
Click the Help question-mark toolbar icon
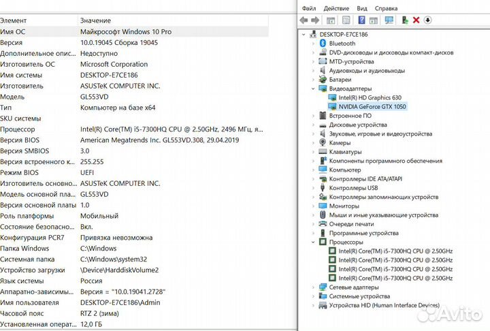[361, 20]
